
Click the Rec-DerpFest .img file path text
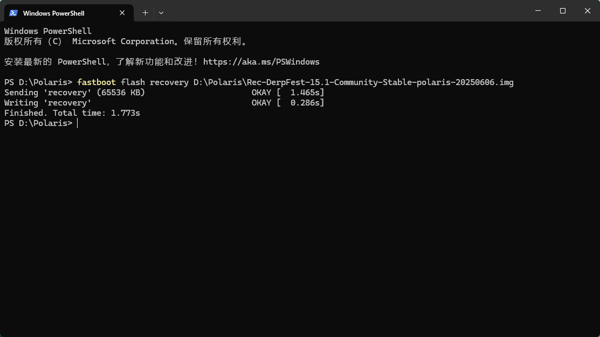(x=353, y=82)
